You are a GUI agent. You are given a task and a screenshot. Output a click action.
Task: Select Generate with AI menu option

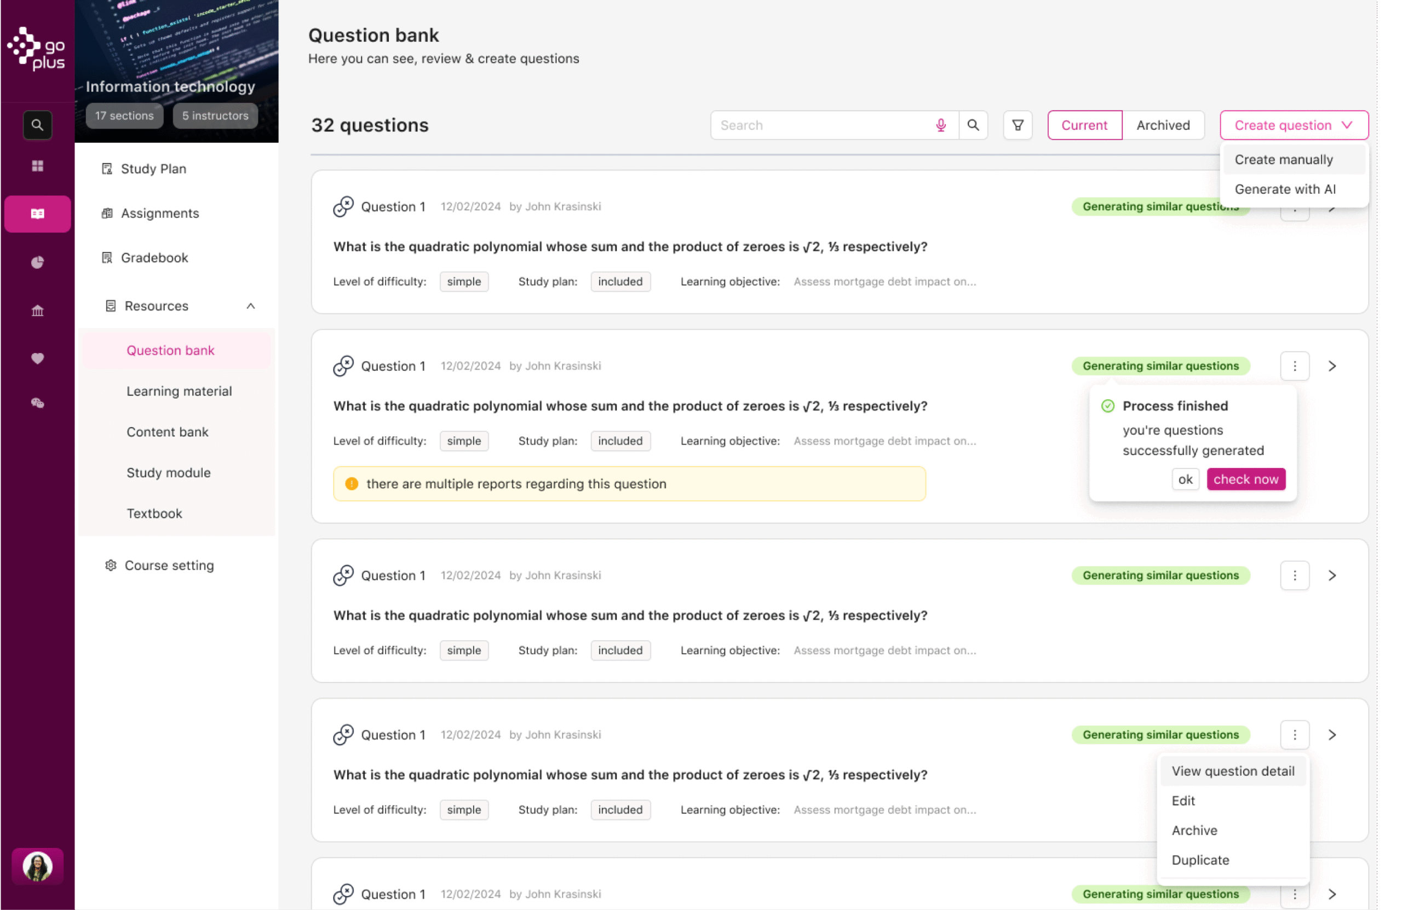tap(1285, 189)
